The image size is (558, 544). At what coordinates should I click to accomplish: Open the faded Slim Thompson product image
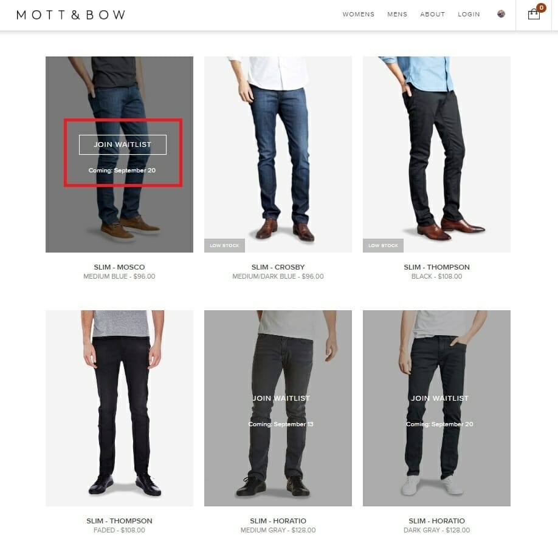119,408
